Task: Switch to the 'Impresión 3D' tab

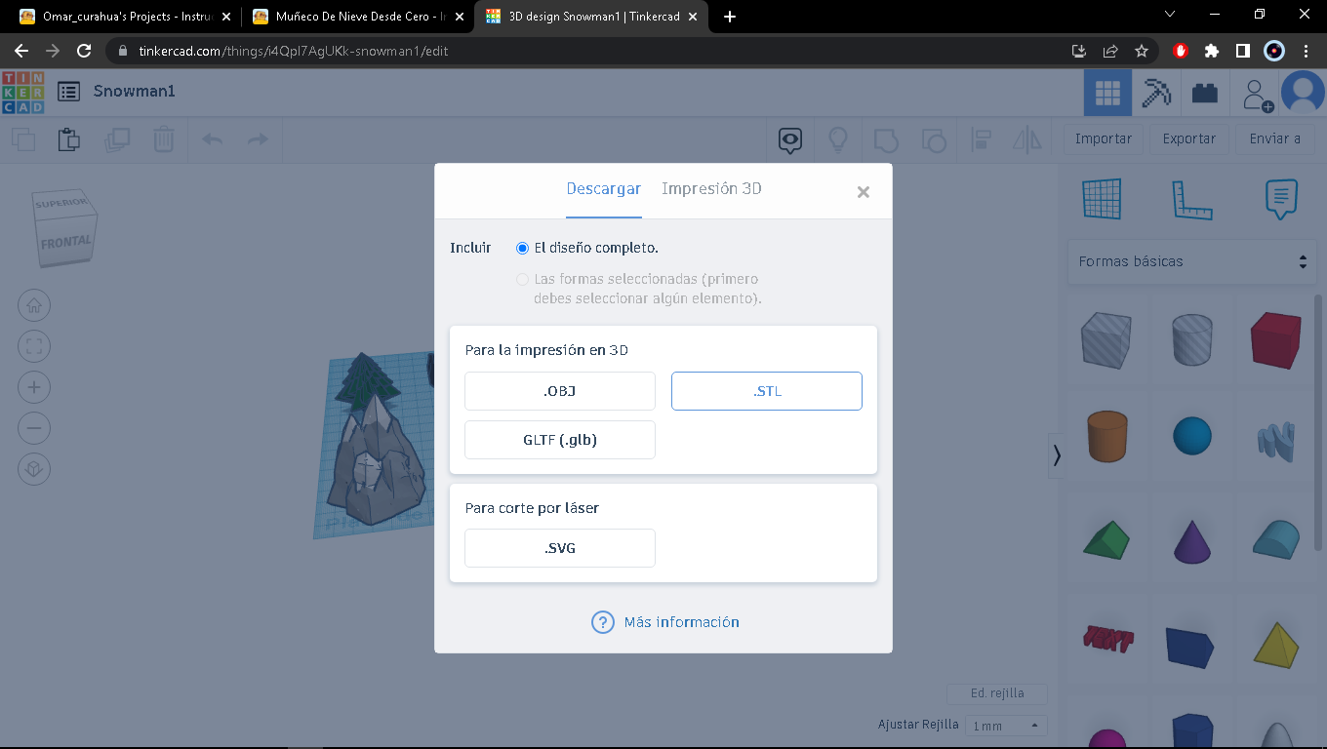Action: pos(711,189)
